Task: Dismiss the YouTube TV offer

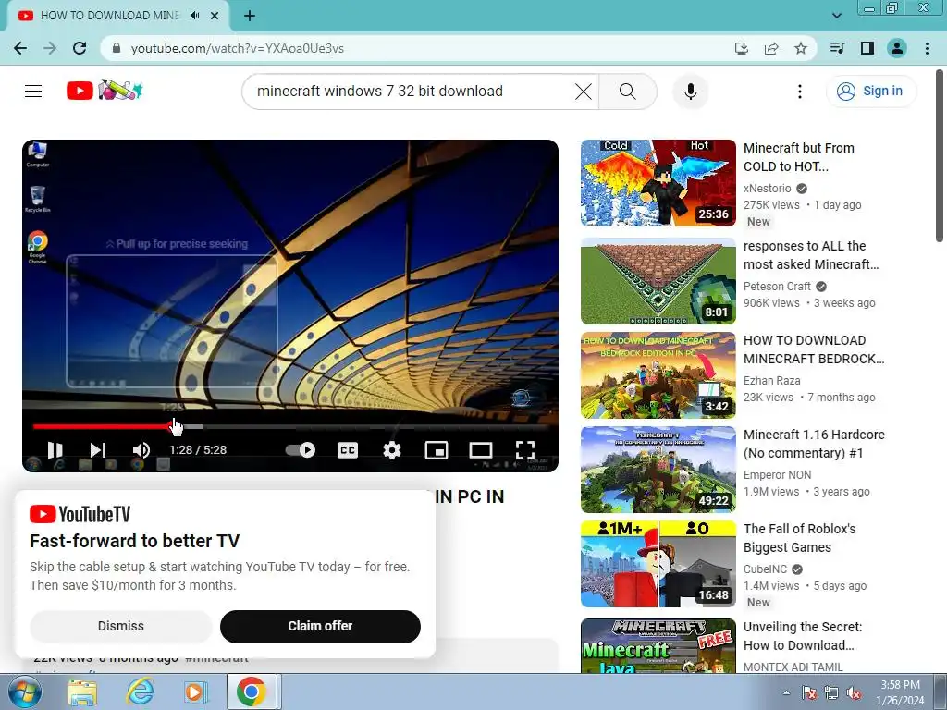Action: (x=121, y=626)
